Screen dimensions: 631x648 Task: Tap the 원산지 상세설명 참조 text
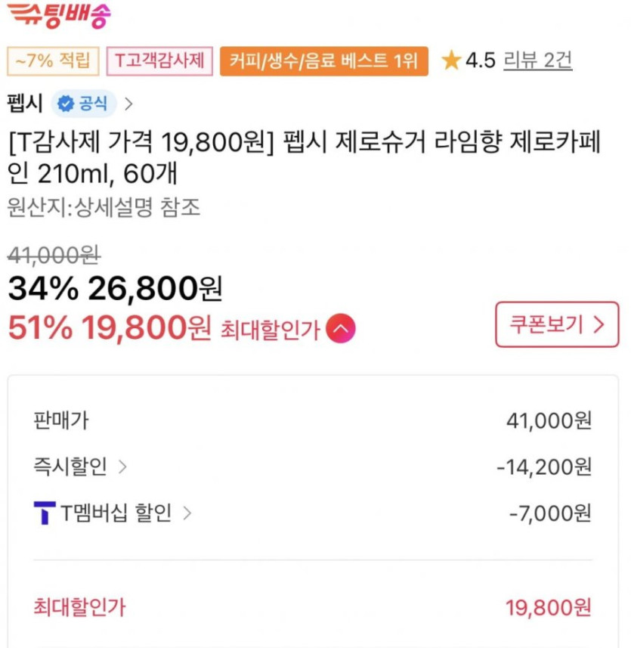[x=104, y=207]
